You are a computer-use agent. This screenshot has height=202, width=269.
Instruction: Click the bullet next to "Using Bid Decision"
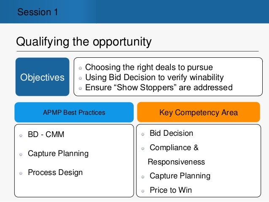point(81,78)
